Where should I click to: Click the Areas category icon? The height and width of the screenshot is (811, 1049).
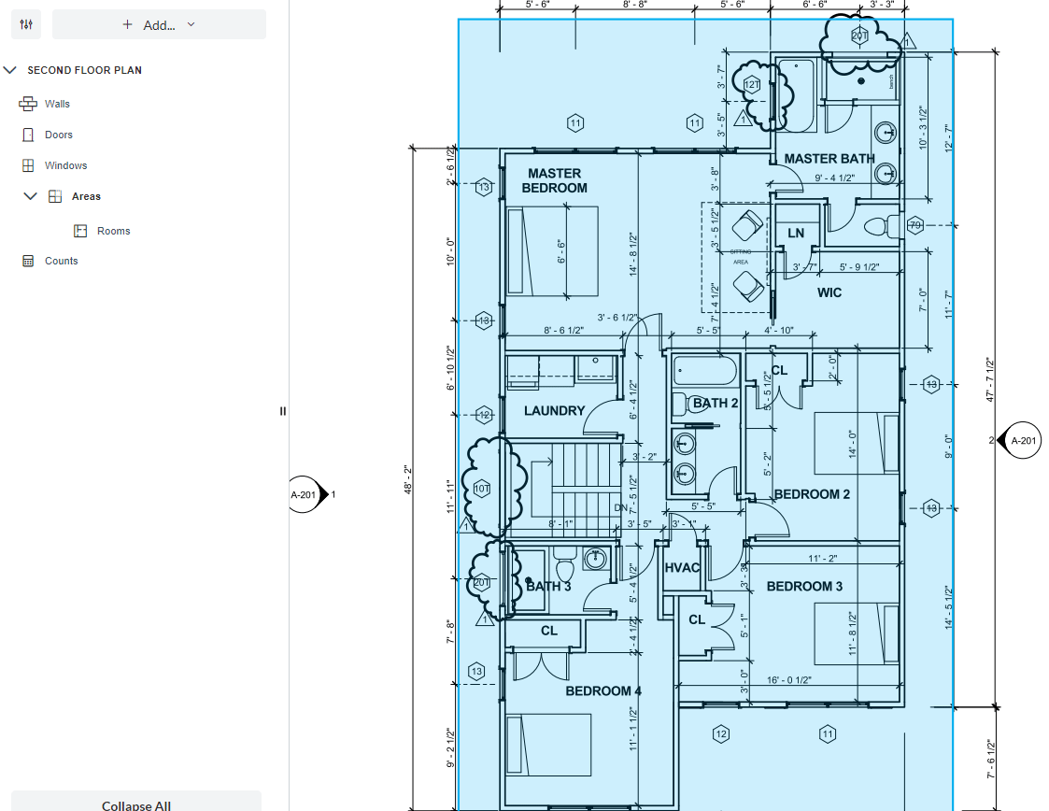(x=55, y=196)
